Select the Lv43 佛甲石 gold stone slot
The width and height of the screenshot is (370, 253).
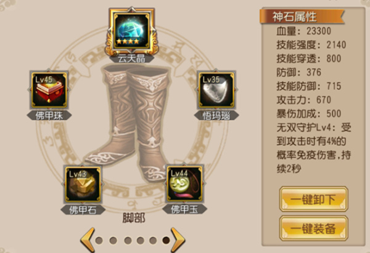(x=83, y=185)
